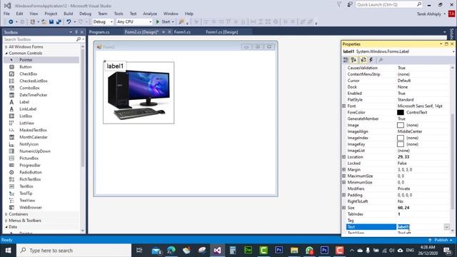Viewport: 457px width, 257px height.
Task: Click the Text property value field
Action: point(420,227)
